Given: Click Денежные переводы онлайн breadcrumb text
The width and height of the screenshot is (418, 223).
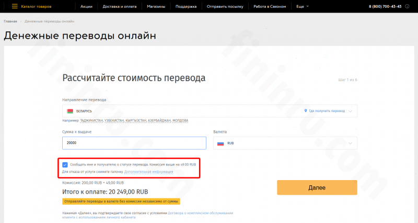Looking at the screenshot, I should (49, 21).
